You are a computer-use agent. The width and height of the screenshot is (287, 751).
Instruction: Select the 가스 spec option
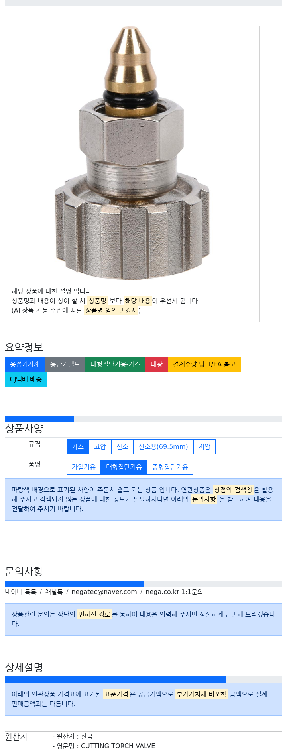(77, 447)
